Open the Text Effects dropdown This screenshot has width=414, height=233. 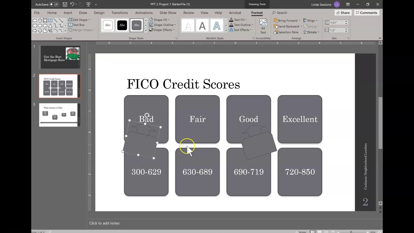click(x=240, y=30)
